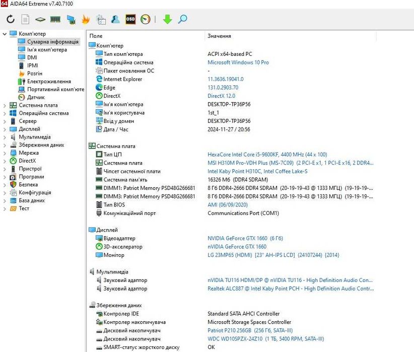Select Електроживлення in the sidebar
This screenshot has width=414, height=352.
pyautogui.click(x=49, y=82)
